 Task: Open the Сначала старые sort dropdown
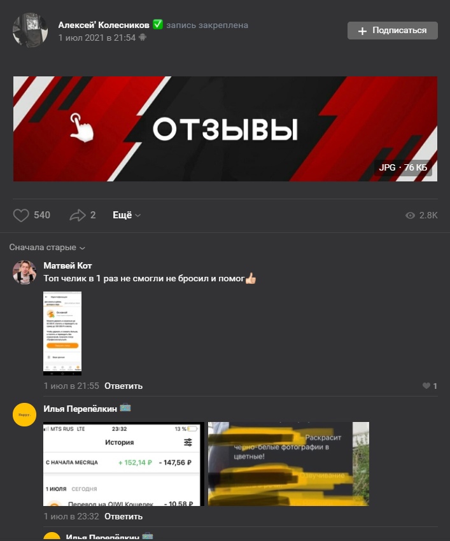coord(47,248)
